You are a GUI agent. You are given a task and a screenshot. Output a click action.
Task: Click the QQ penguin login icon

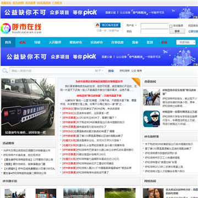click(97, 25)
